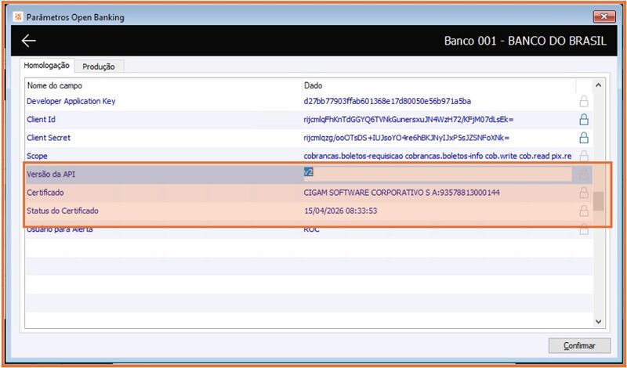Click the Developer Application Key value d27bb77903...
Screen dimensions: 627x368
[x=387, y=101]
